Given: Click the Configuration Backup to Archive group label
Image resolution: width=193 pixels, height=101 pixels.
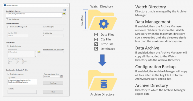Looking at the screenshot, I should (17, 70).
